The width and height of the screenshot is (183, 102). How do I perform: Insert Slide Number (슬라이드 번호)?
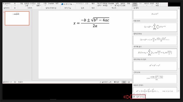tap(123, 4)
